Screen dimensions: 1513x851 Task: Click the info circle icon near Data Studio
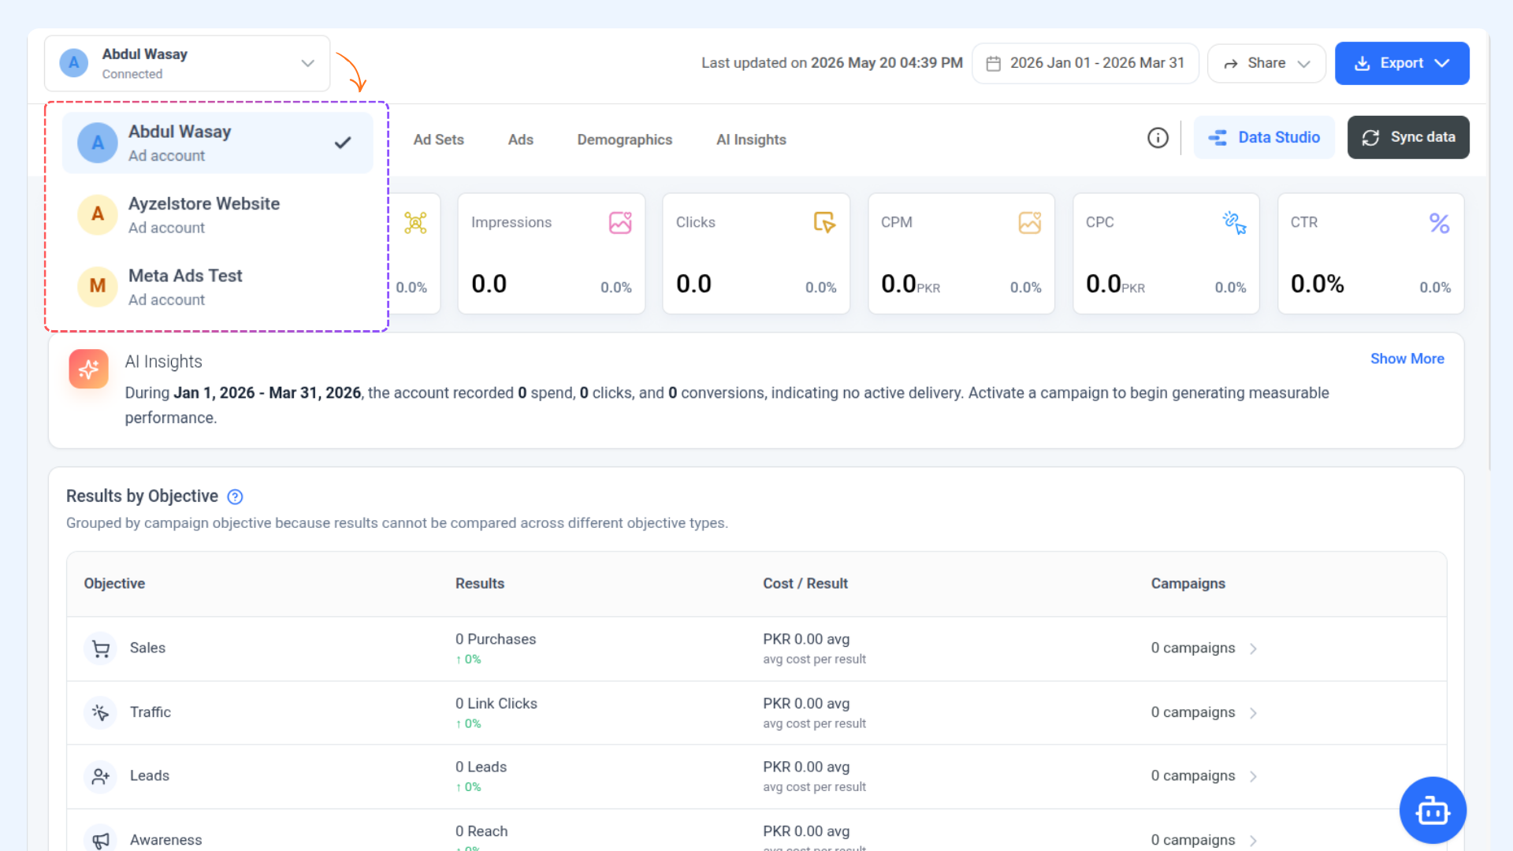(x=1158, y=138)
